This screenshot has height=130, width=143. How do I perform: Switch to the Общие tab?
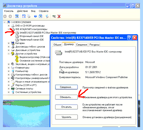click(57, 45)
